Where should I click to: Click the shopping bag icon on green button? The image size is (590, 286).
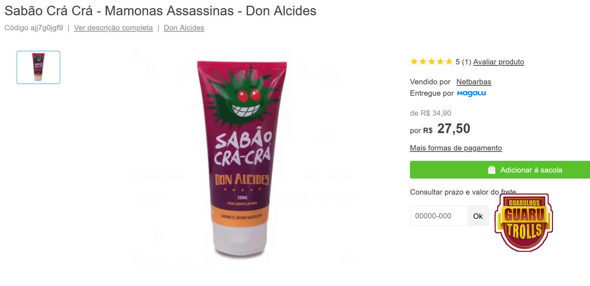(491, 170)
